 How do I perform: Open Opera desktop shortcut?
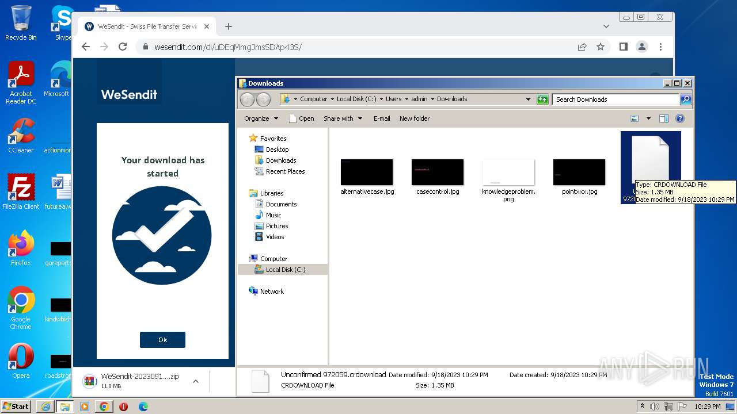click(x=21, y=361)
